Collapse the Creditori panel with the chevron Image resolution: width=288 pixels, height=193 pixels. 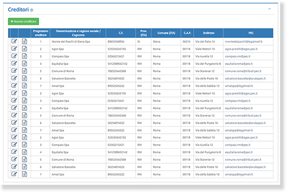click(269, 9)
